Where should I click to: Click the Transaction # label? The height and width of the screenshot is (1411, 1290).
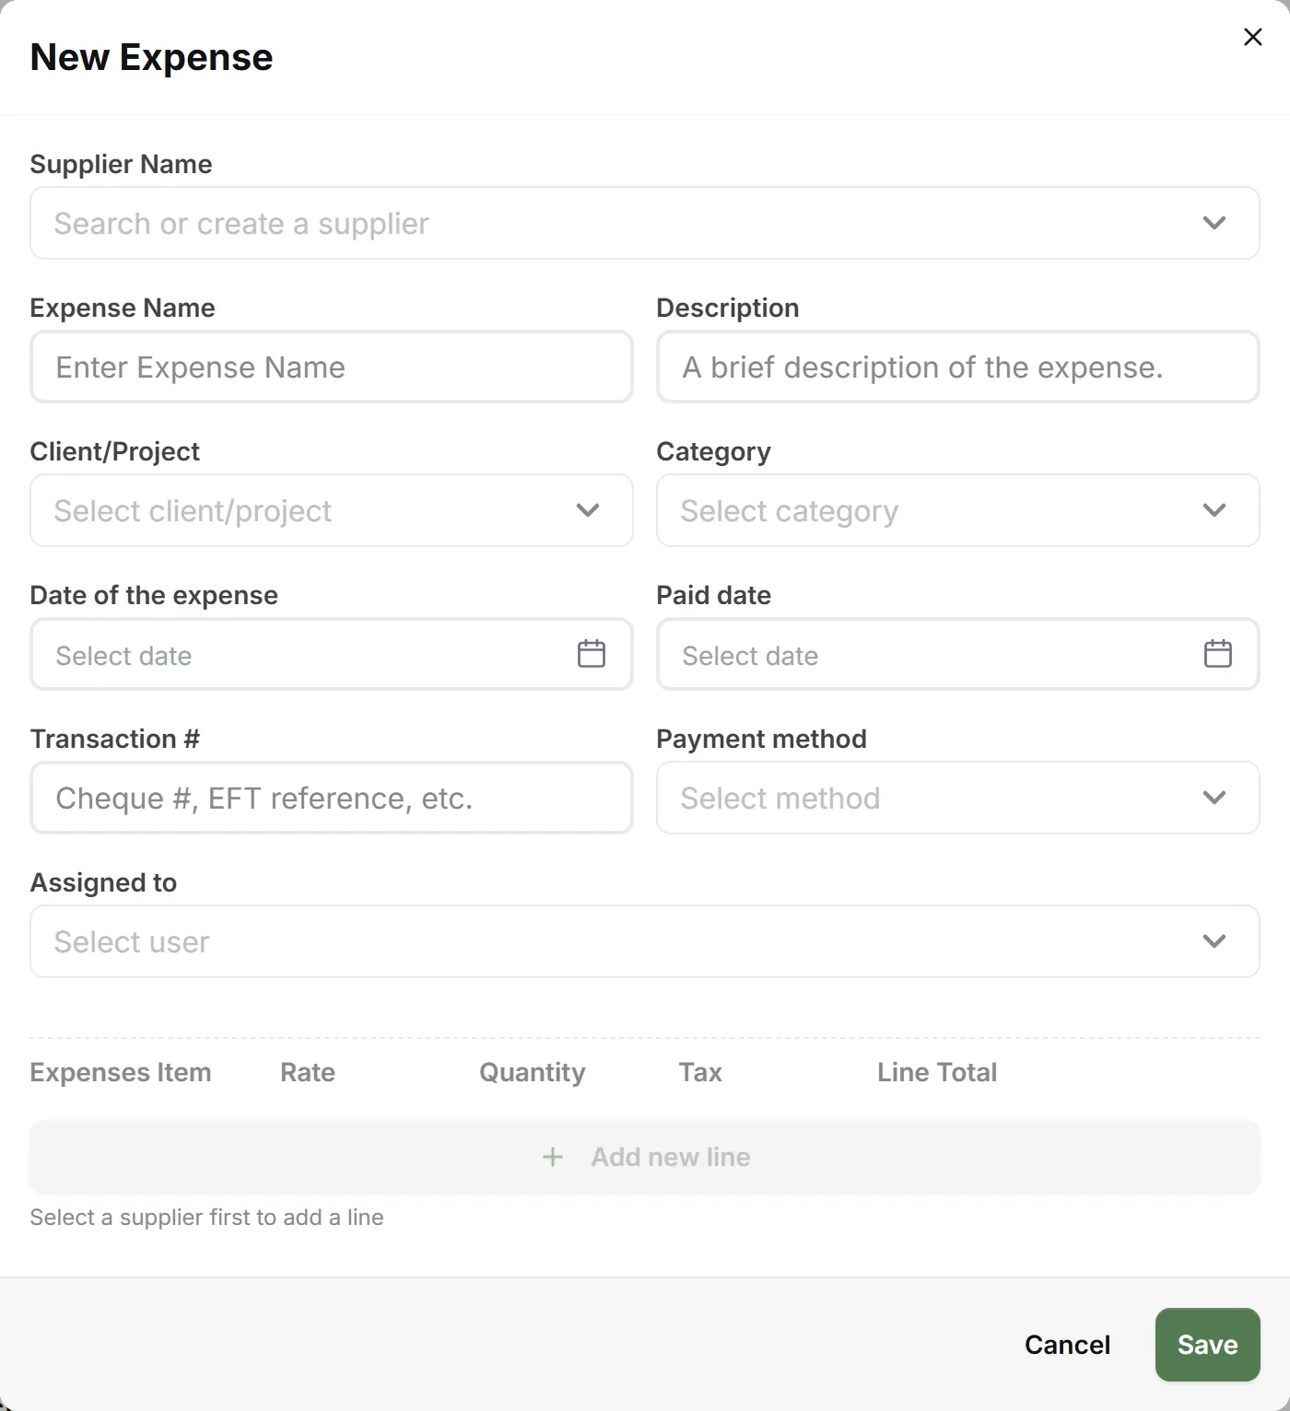tap(114, 739)
